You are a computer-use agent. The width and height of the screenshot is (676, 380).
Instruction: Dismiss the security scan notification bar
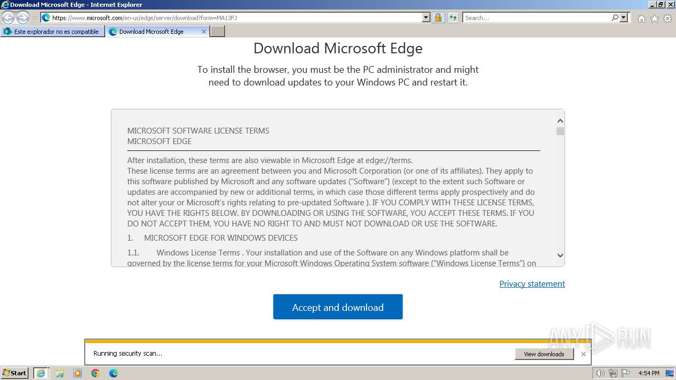coord(583,354)
